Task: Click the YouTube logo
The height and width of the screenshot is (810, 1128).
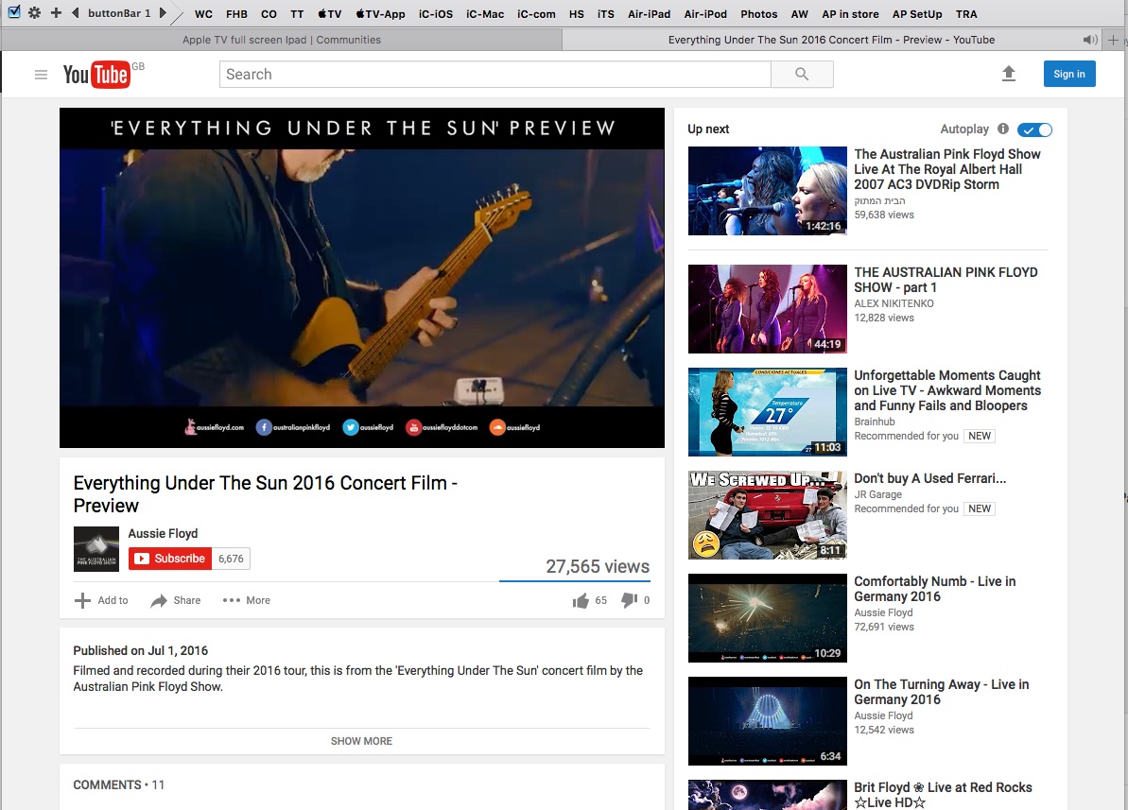Action: click(x=97, y=74)
